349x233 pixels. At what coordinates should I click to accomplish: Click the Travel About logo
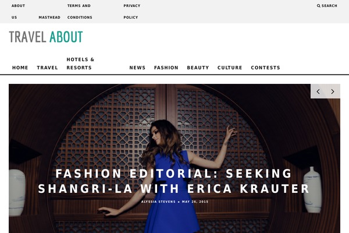[x=46, y=37]
